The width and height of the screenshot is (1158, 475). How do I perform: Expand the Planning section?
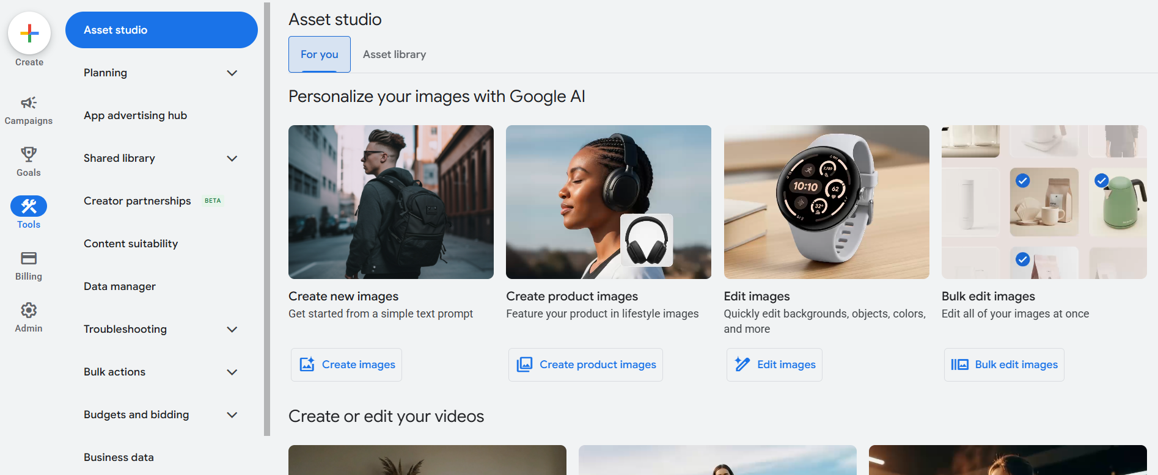coord(232,73)
